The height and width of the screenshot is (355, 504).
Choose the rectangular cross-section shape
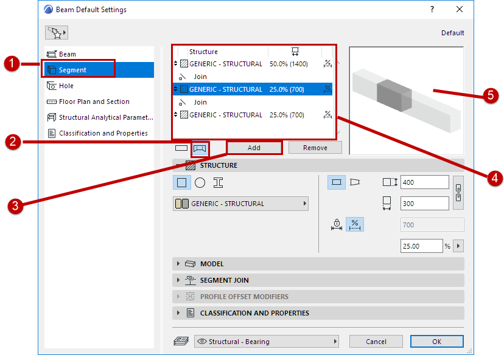tap(181, 182)
